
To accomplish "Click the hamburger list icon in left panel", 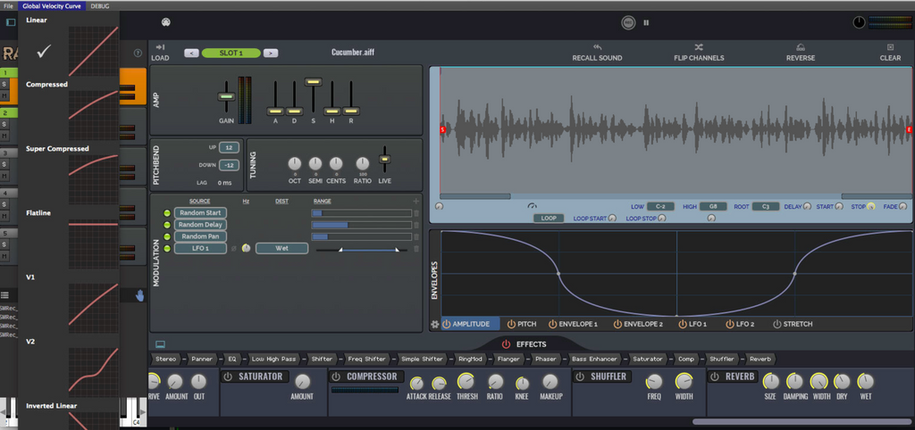I will tap(4, 295).
